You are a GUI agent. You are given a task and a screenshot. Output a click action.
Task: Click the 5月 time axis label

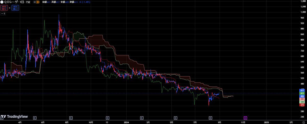172,122
